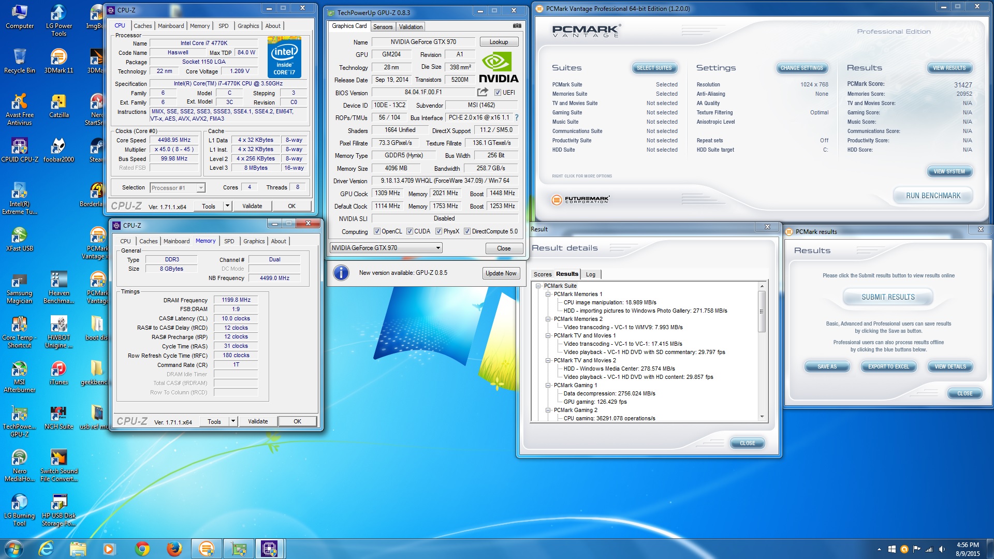Collapse PCMark TV and Movies 1 node
The height and width of the screenshot is (559, 994).
[548, 335]
